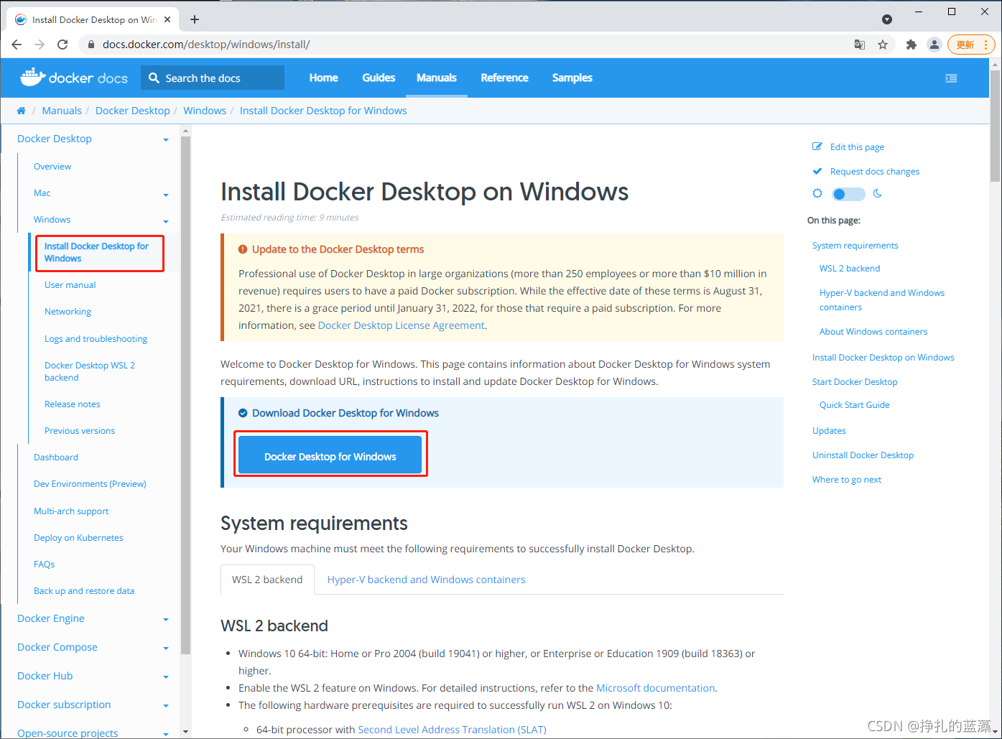Reload the page with refresh icon
Image resolution: width=1002 pixels, height=739 pixels.
(x=62, y=45)
